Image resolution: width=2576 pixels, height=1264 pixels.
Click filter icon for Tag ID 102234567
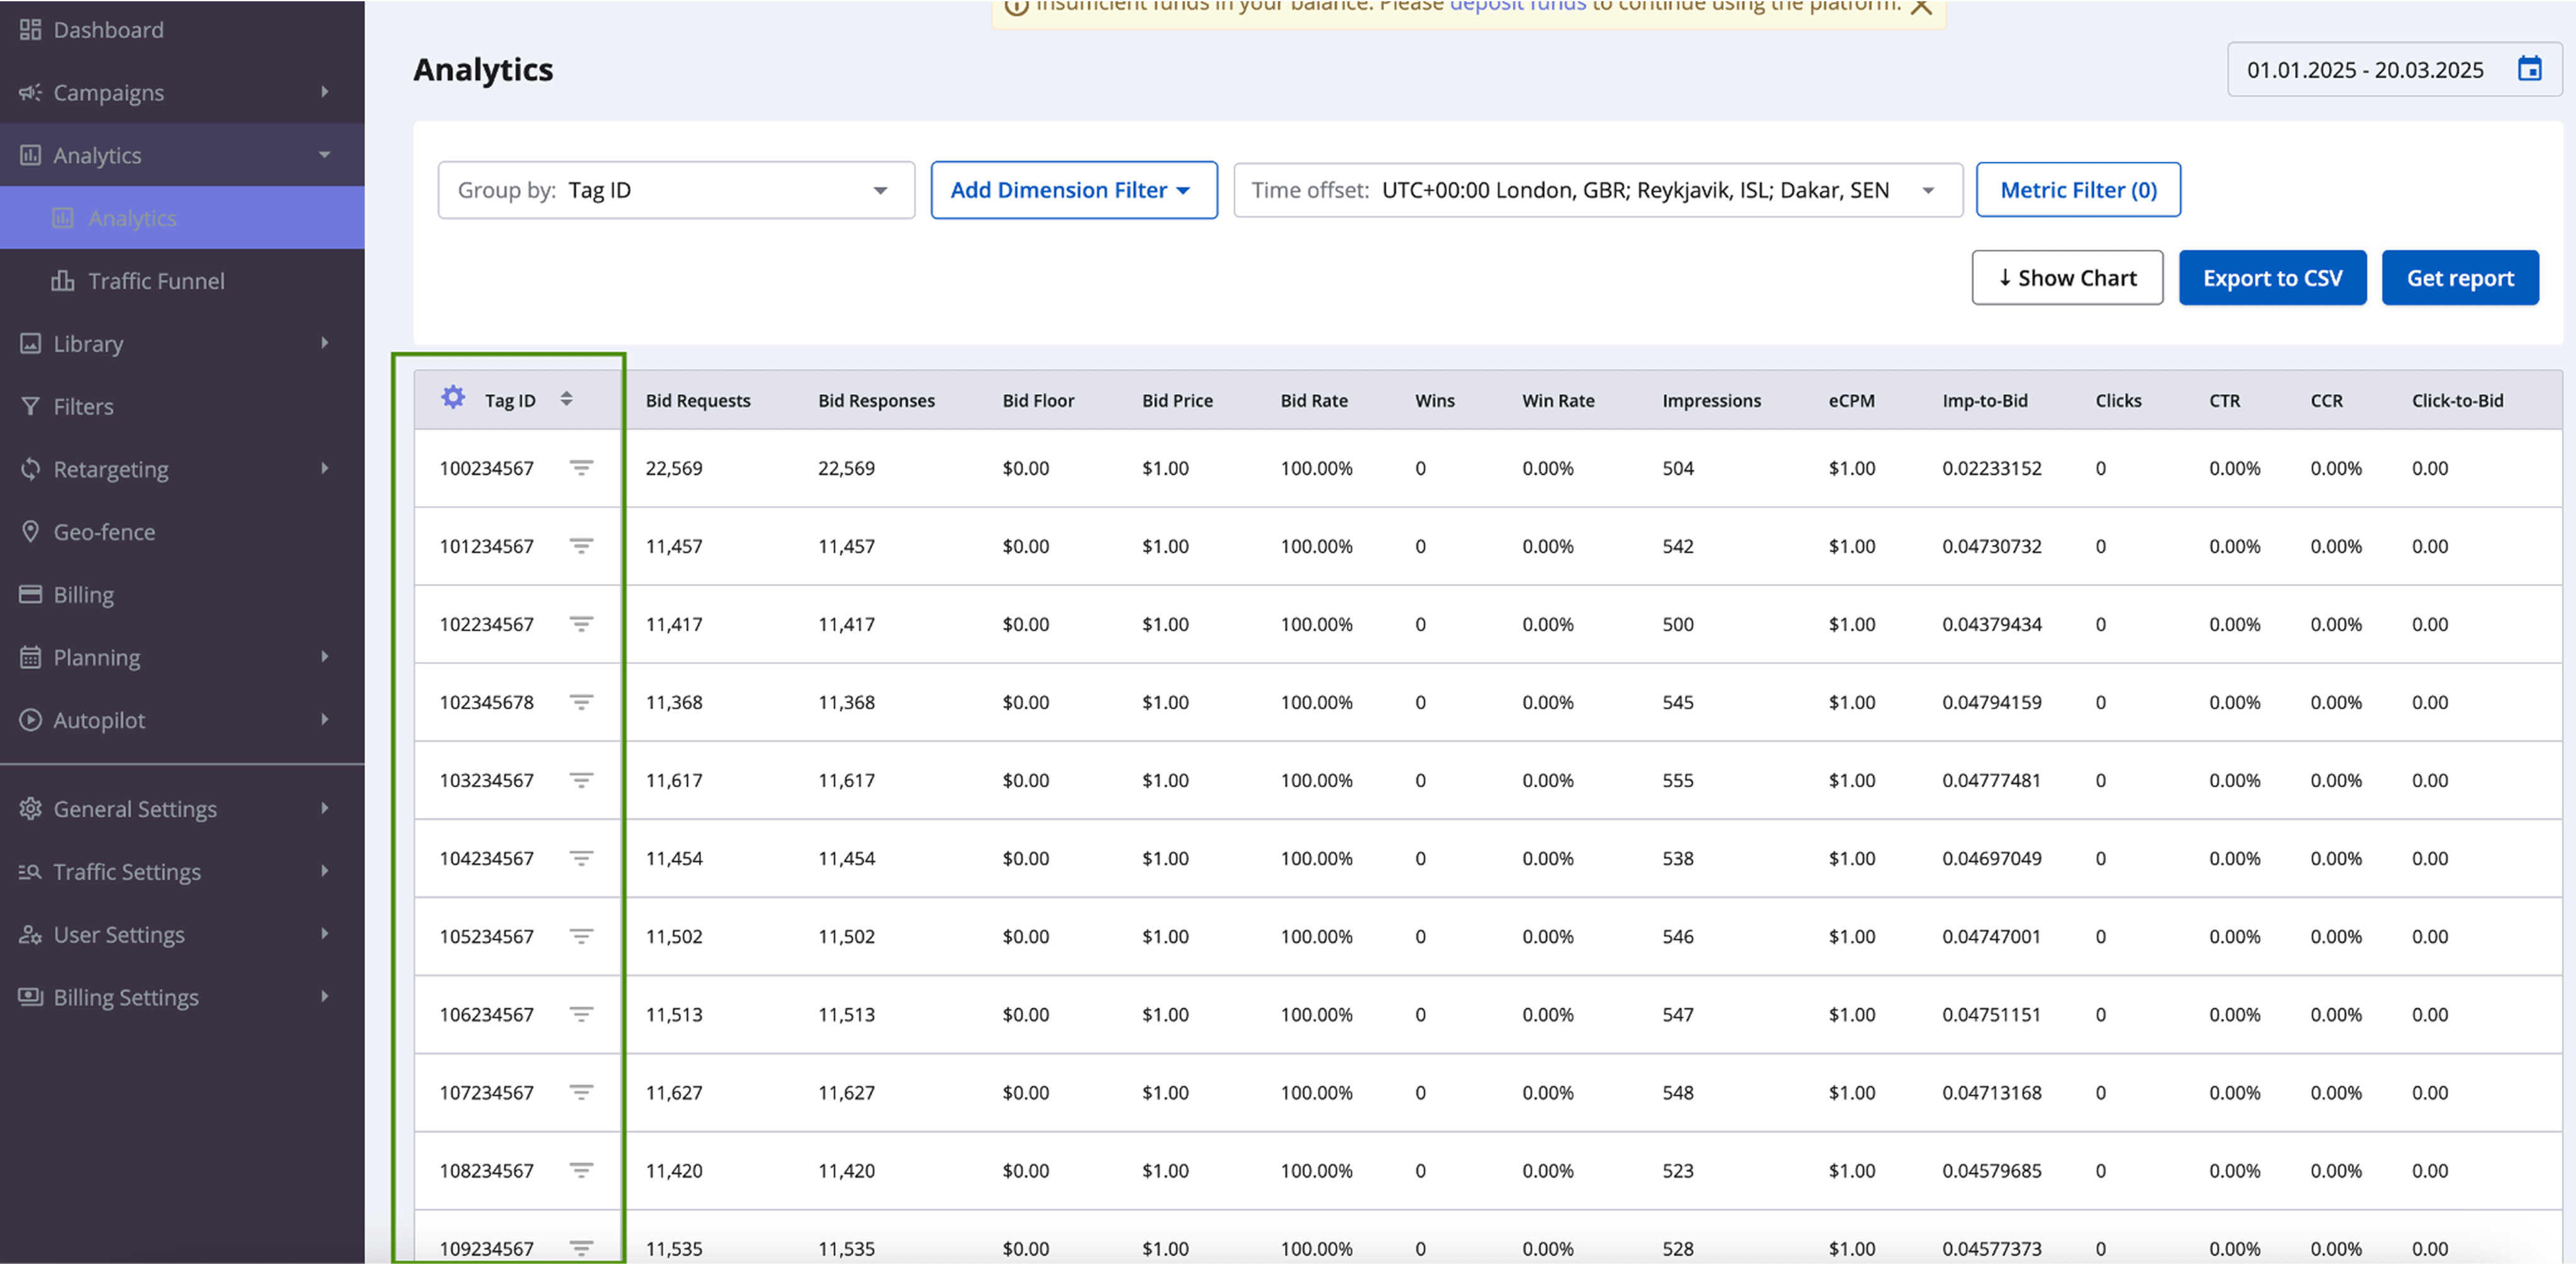click(581, 624)
